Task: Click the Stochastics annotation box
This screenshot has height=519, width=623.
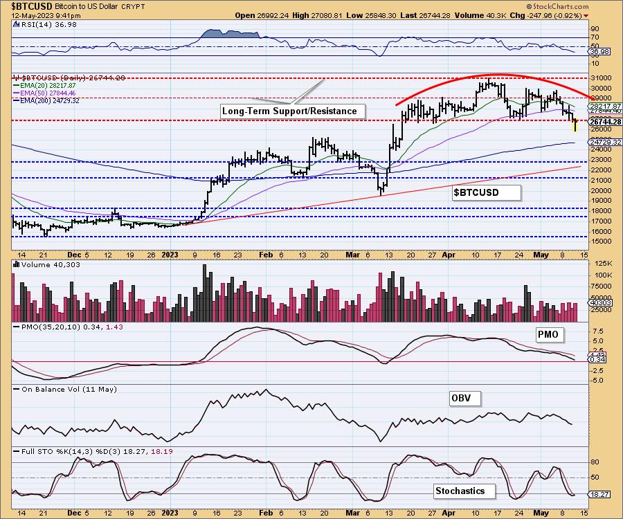Action: (463, 491)
